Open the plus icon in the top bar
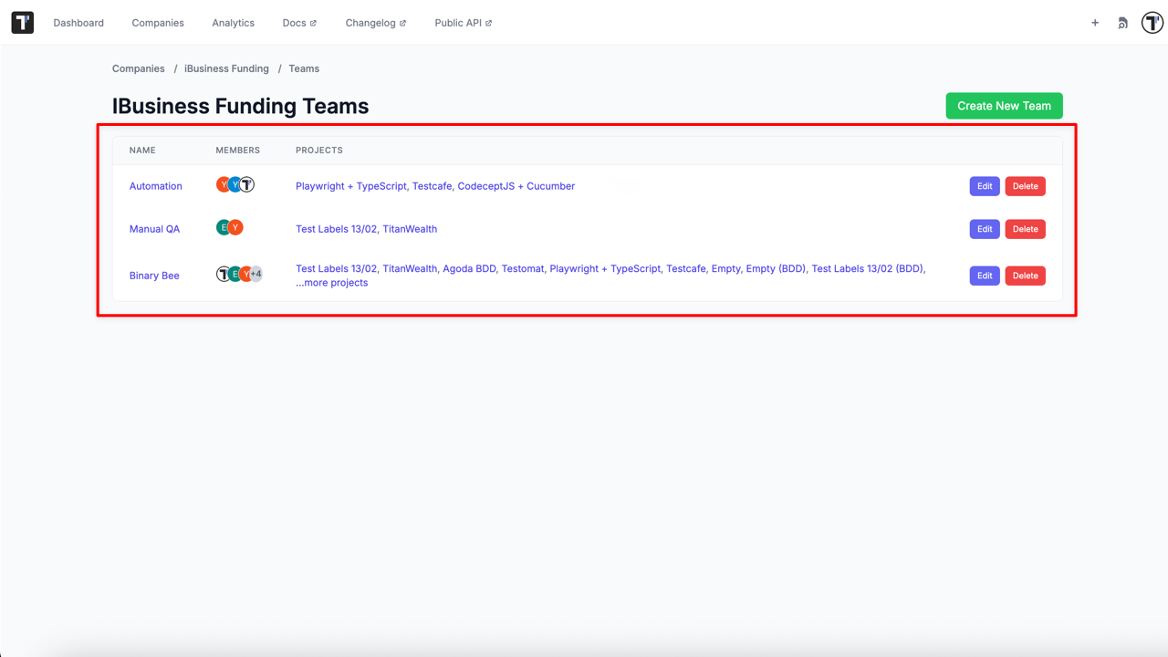This screenshot has height=657, width=1168. pos(1095,23)
